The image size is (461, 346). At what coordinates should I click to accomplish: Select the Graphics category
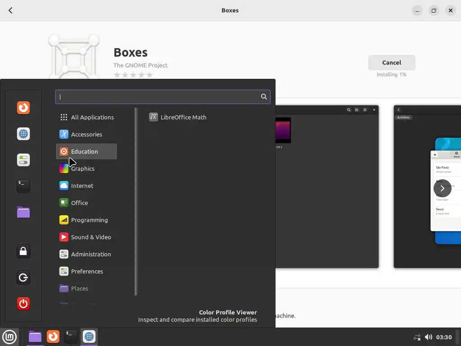[x=86, y=168]
